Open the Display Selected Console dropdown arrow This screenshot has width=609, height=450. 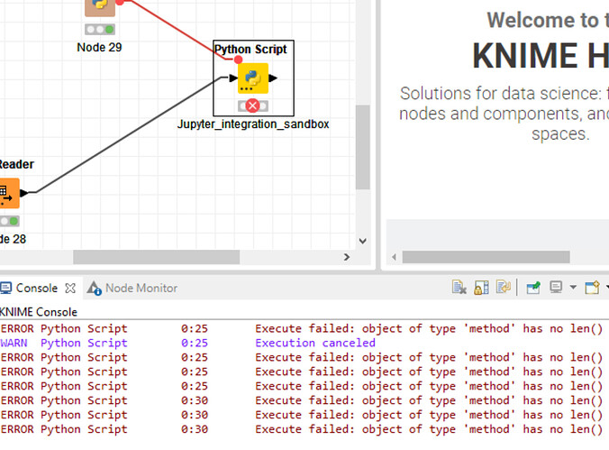click(573, 288)
